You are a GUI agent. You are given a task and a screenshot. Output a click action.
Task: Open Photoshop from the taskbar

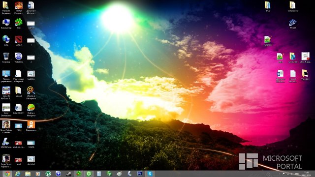point(140,174)
